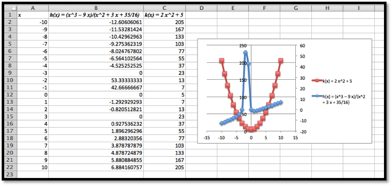This screenshot has width=392, height=186.
Task: Select the cell containing 53.33333333
Action: click(96, 80)
